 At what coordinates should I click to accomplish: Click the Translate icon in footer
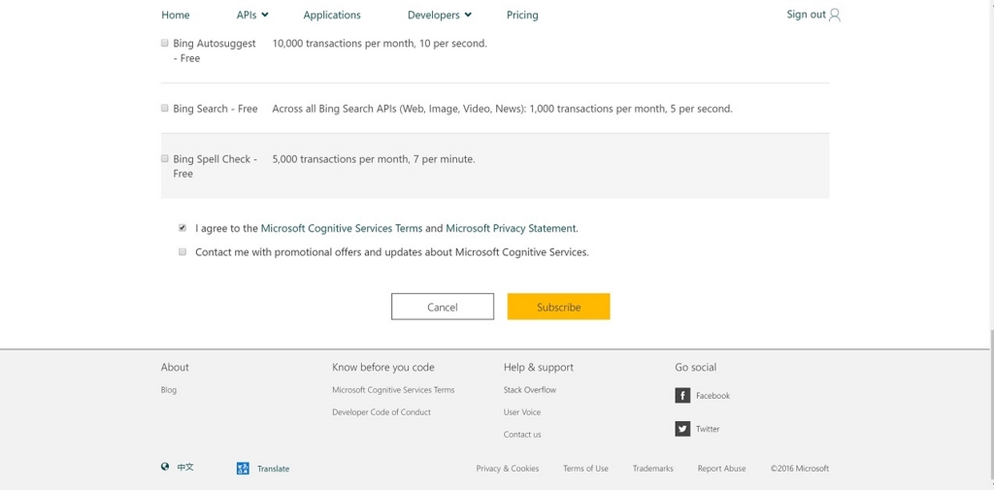[243, 469]
